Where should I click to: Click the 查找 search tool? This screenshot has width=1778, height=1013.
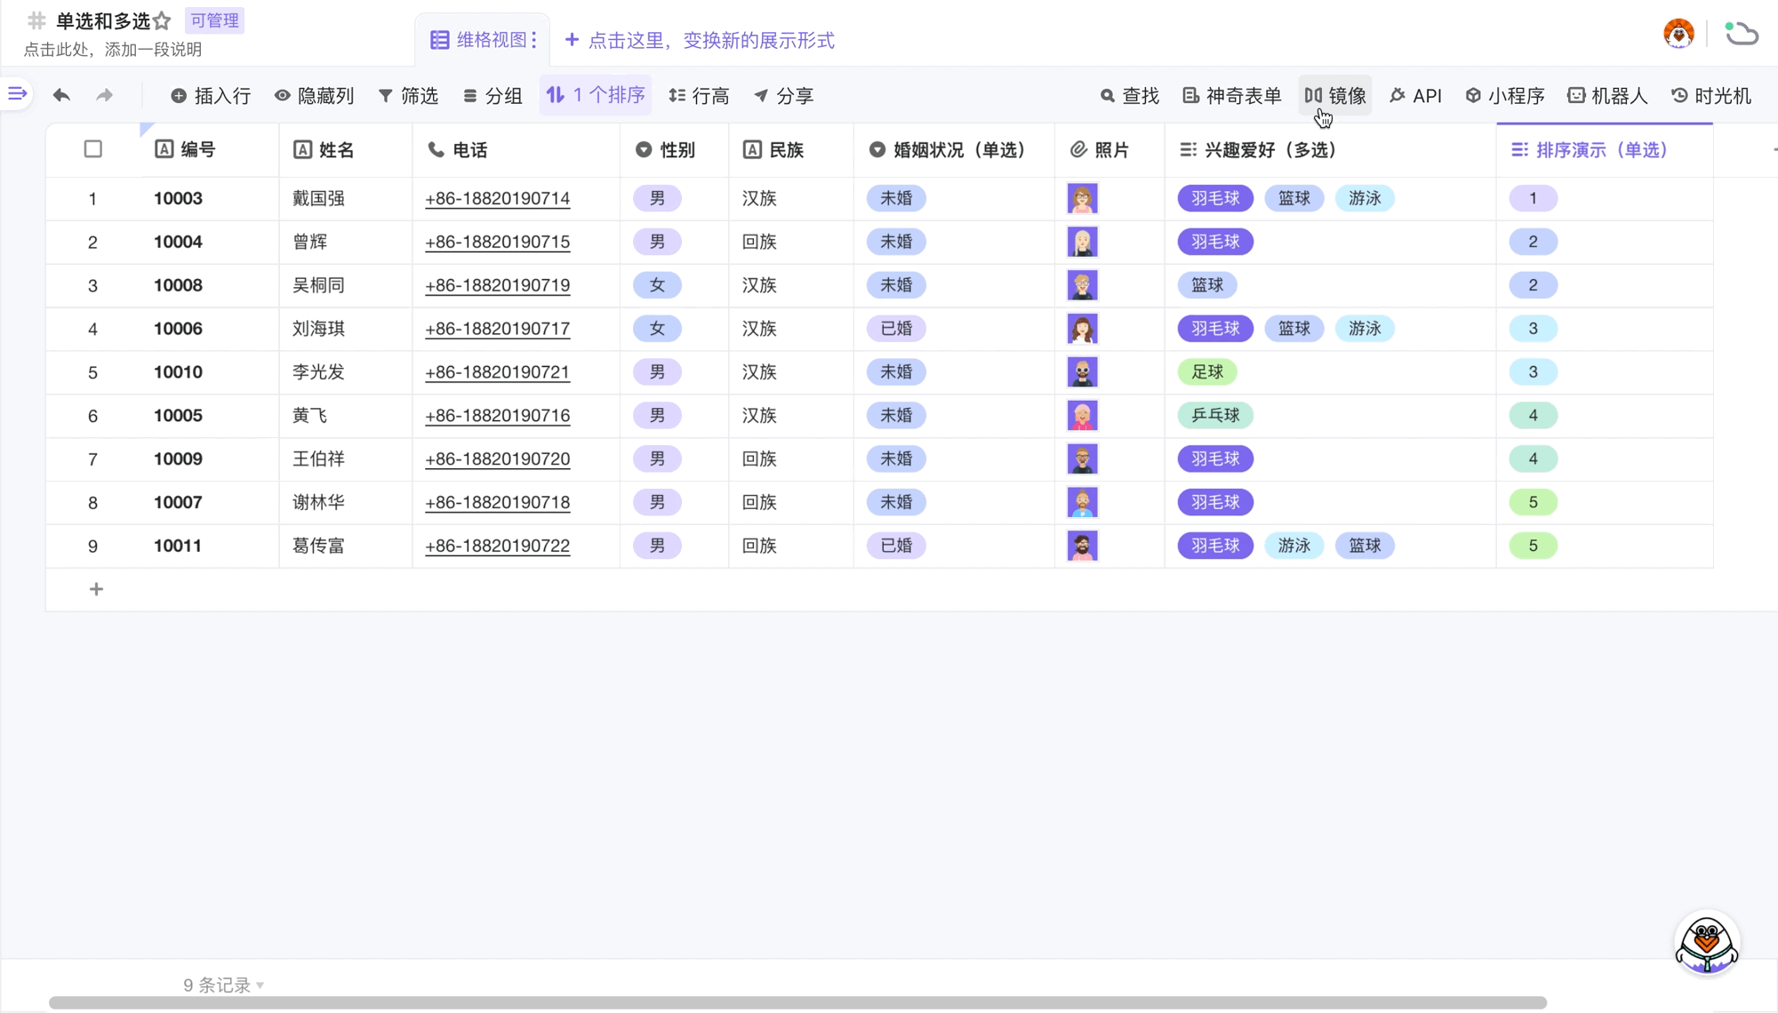click(1129, 96)
